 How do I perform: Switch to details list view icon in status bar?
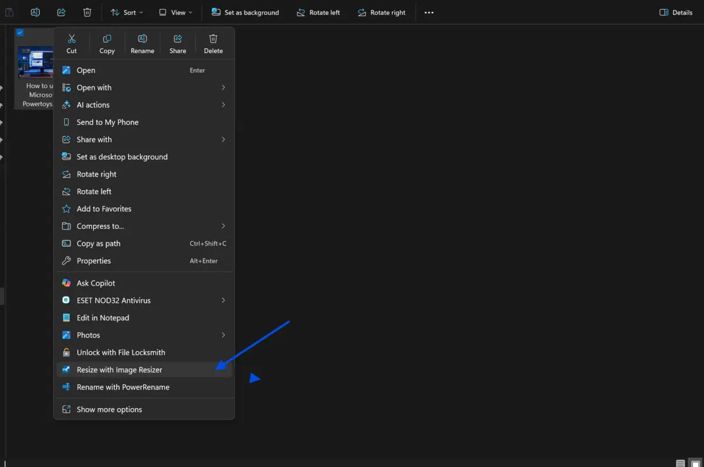click(x=681, y=463)
